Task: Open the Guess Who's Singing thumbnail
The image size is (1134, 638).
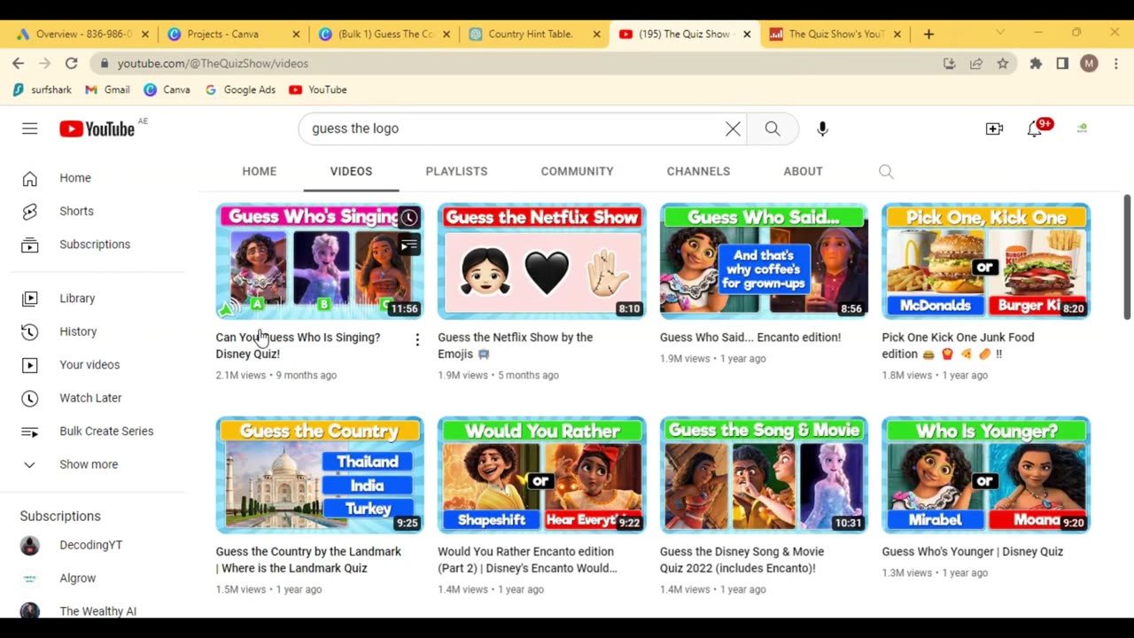Action: [320, 261]
